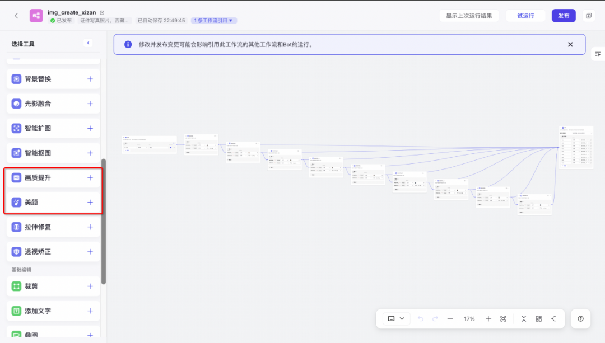Open the right side panel toggle
605x343 pixels.
pyautogui.click(x=598, y=54)
